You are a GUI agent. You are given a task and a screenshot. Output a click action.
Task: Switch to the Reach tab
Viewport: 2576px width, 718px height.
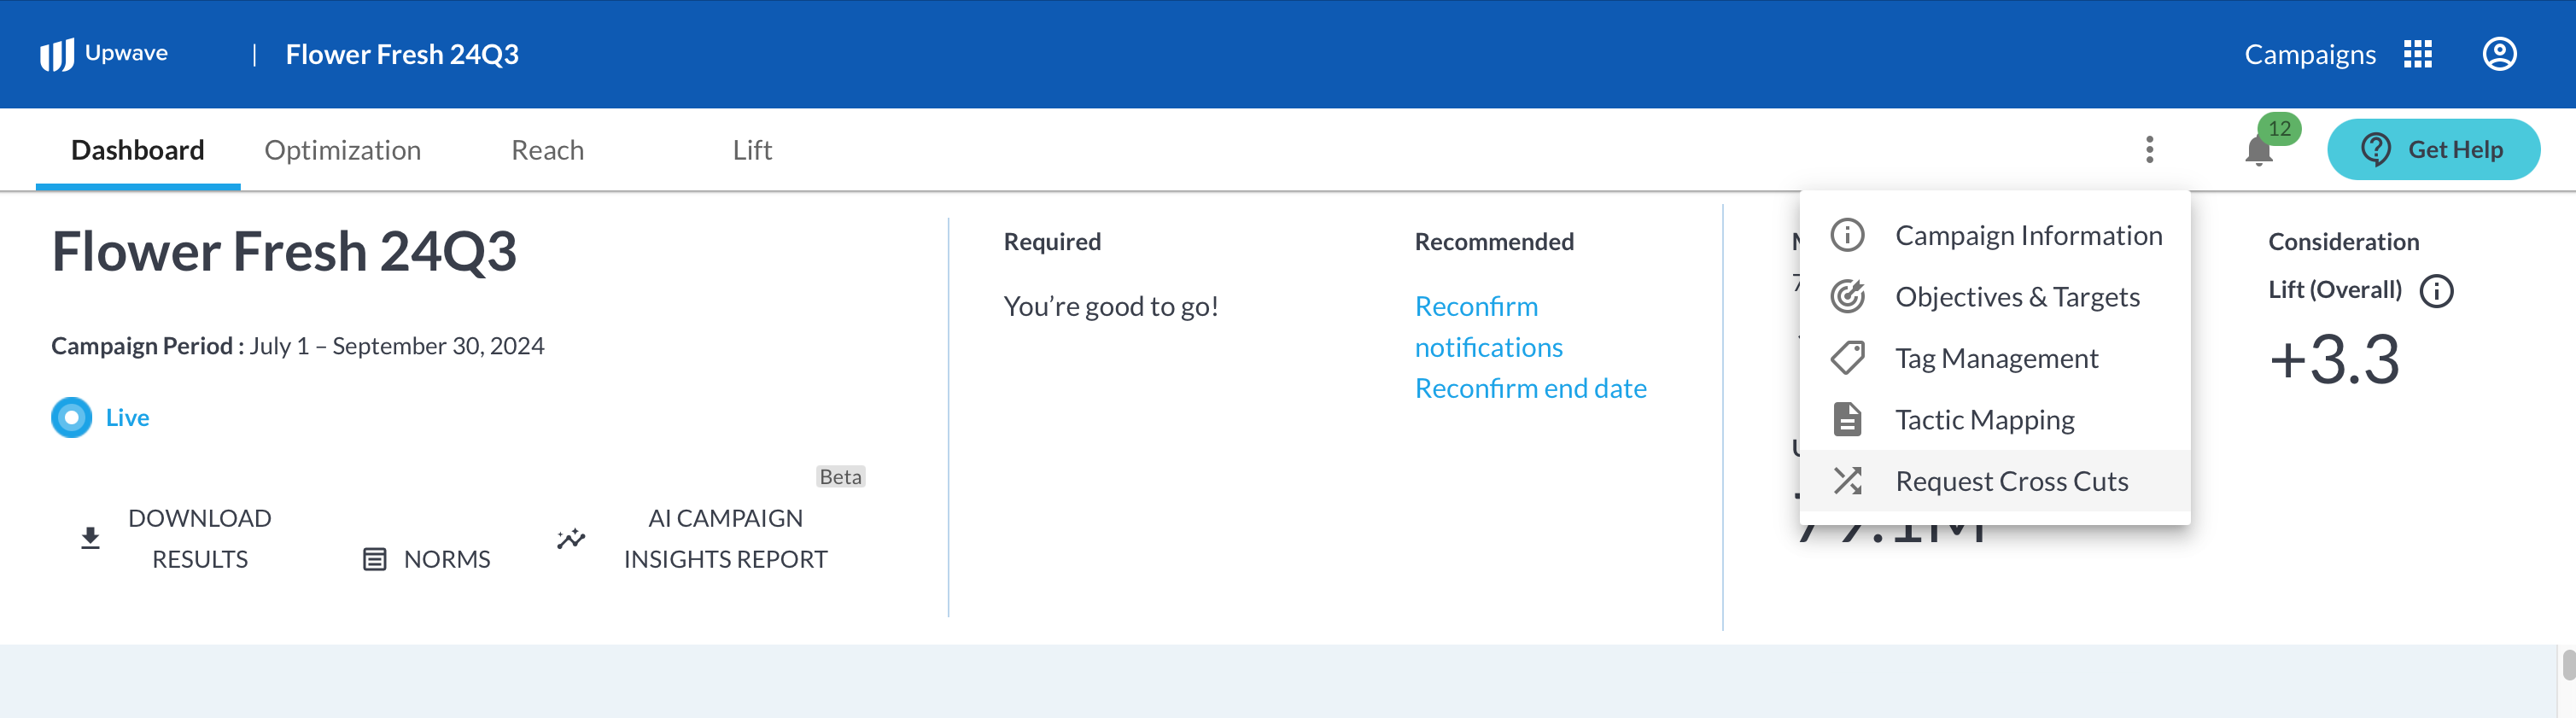point(547,150)
